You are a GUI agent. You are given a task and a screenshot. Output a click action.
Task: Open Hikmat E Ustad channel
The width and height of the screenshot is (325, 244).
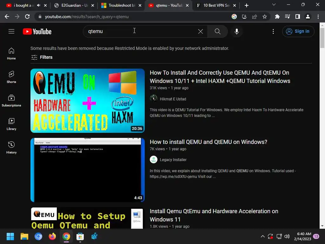[173, 99]
